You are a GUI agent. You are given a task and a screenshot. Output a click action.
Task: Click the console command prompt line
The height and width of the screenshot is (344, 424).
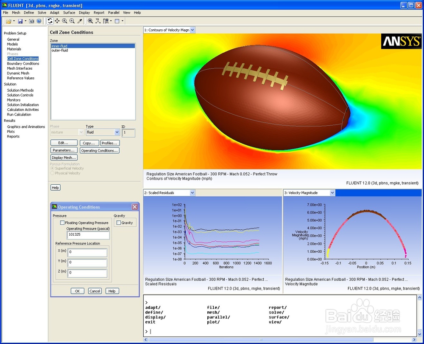point(280,332)
